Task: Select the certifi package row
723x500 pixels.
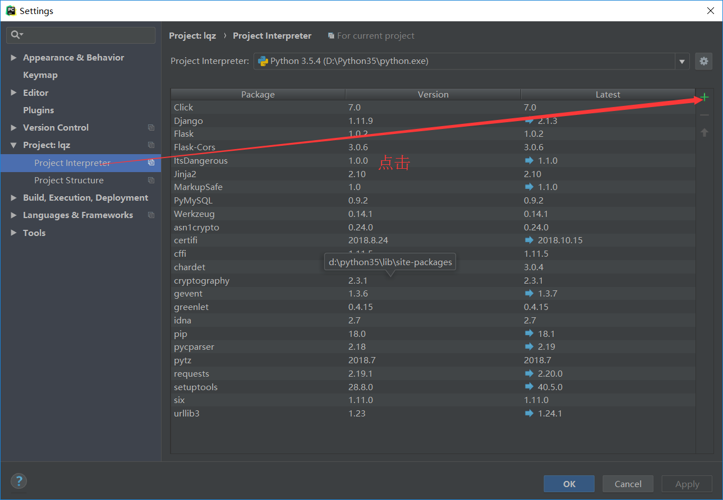Action: point(433,240)
